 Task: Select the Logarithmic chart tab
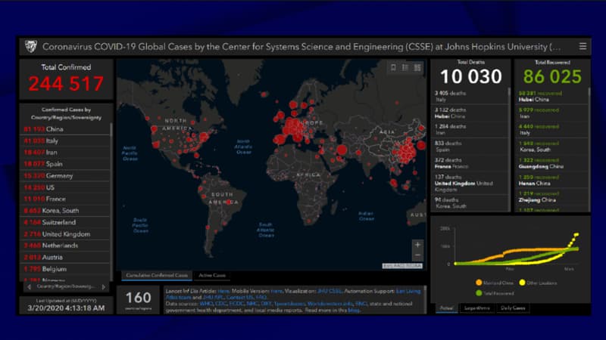[477, 308]
